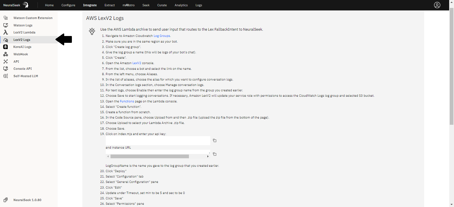
Task: Click the lightbulb tip icon
Action: point(92,31)
